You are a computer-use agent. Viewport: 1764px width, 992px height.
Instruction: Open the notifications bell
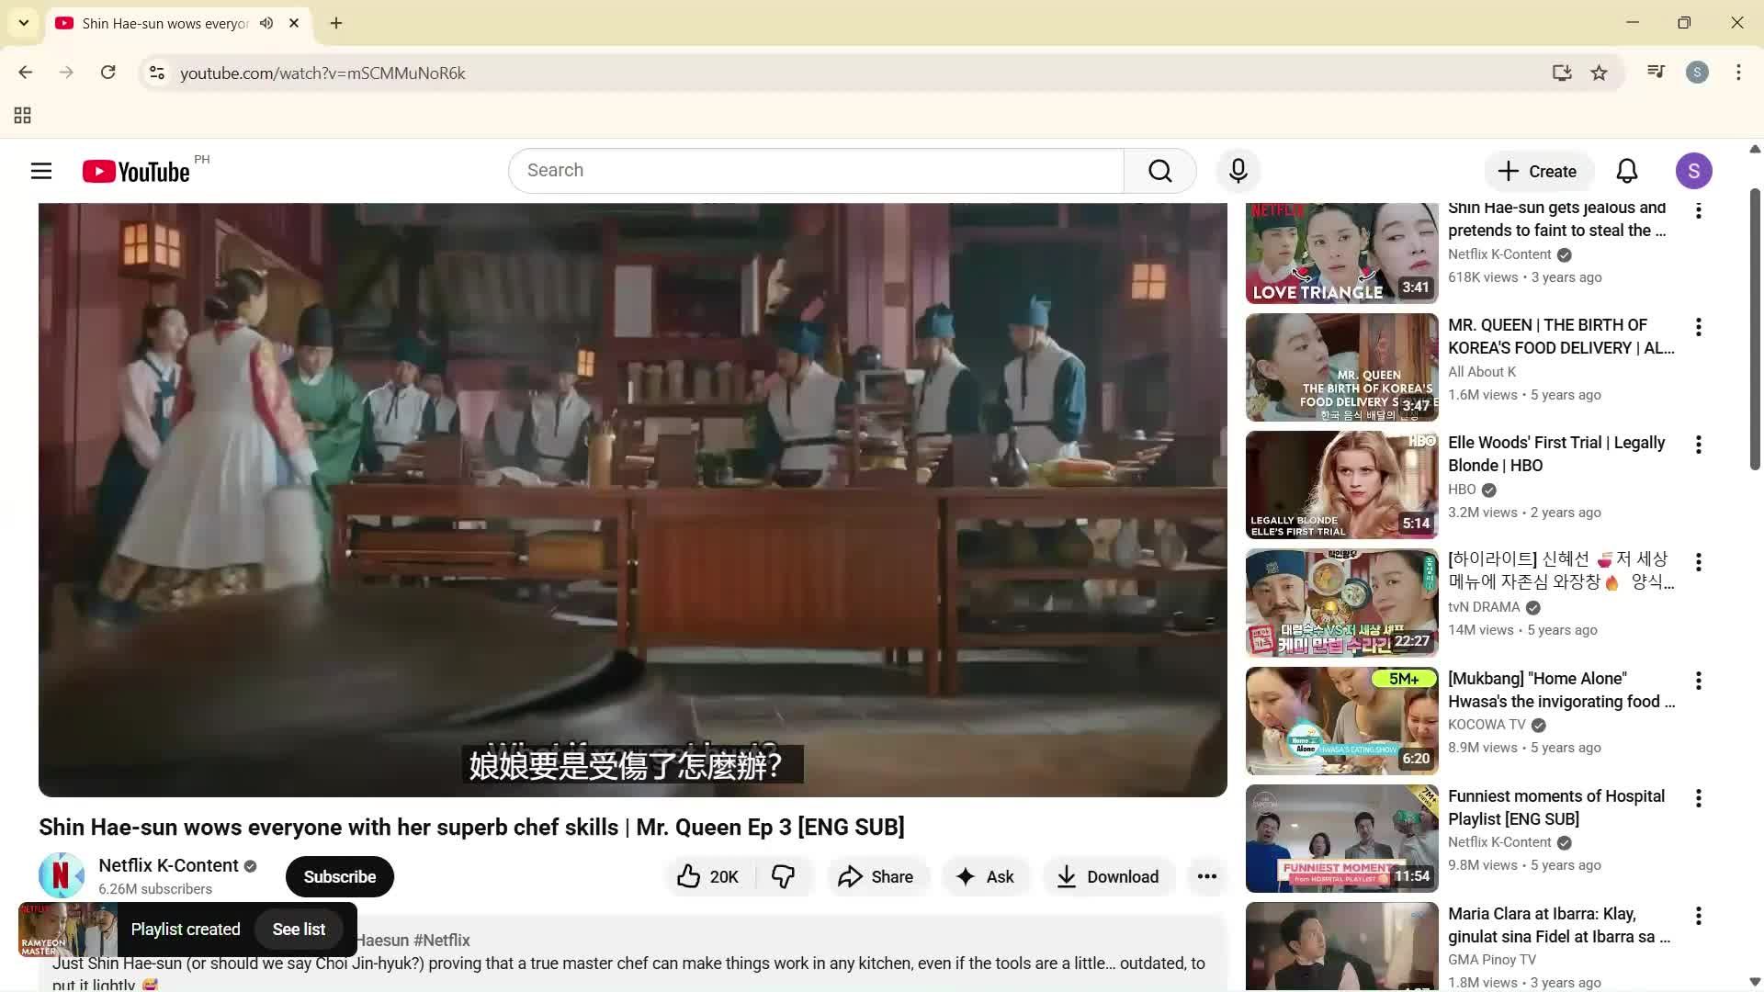1625,171
